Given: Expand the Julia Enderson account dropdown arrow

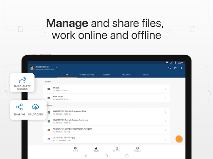Looking at the screenshot, I should click(x=57, y=68).
